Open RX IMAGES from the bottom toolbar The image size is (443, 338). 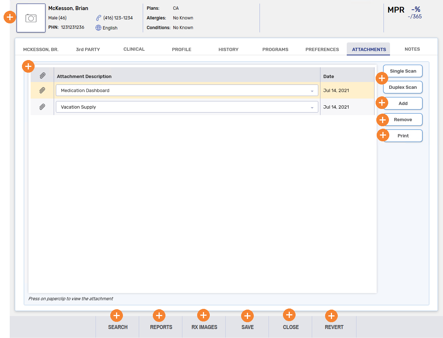(204, 327)
